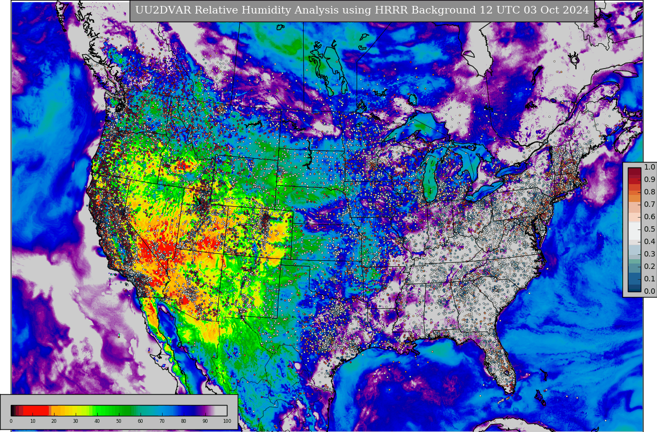Screen dimensions: 657x432
Task: Click the 0.7 label on vertical colorbar
Action: [x=649, y=205]
